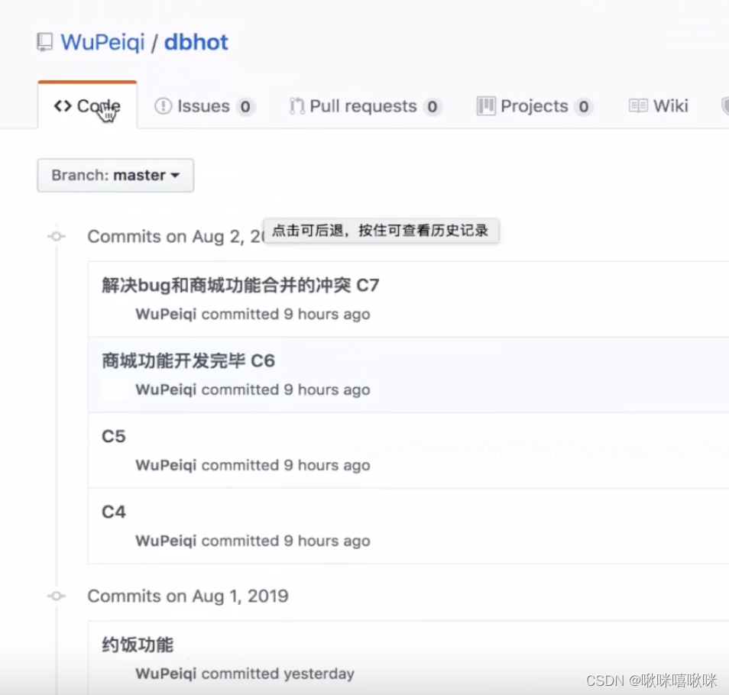Click WuPeiqi author on C5 commit

coord(166,466)
